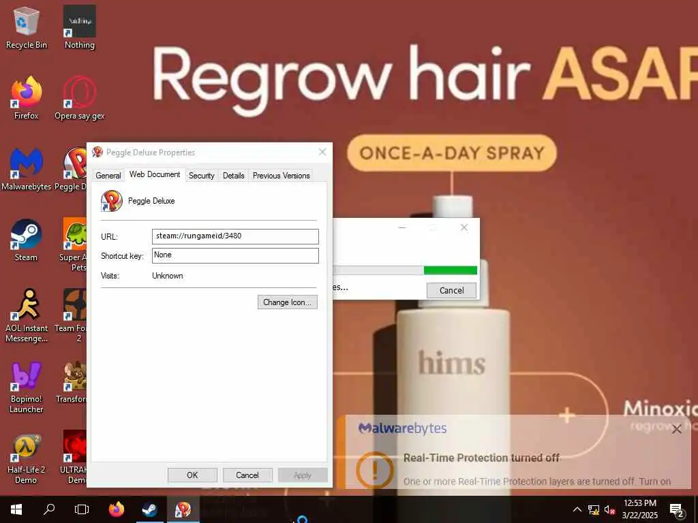This screenshot has height=523, width=698.
Task: Open network status tray icon
Action: 594,509
